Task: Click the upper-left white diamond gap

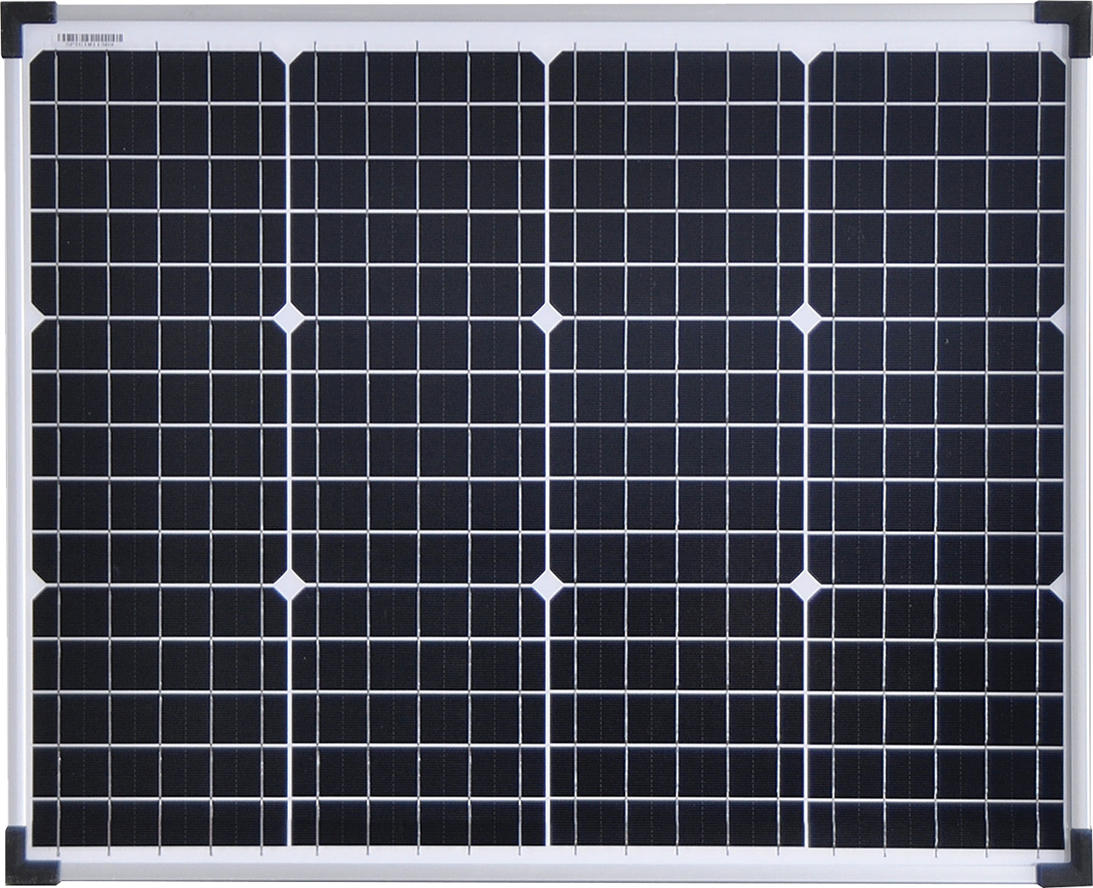Action: coord(287,318)
